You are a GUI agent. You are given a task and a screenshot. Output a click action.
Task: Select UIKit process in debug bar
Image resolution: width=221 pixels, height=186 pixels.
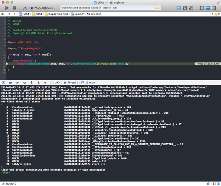point(56,83)
